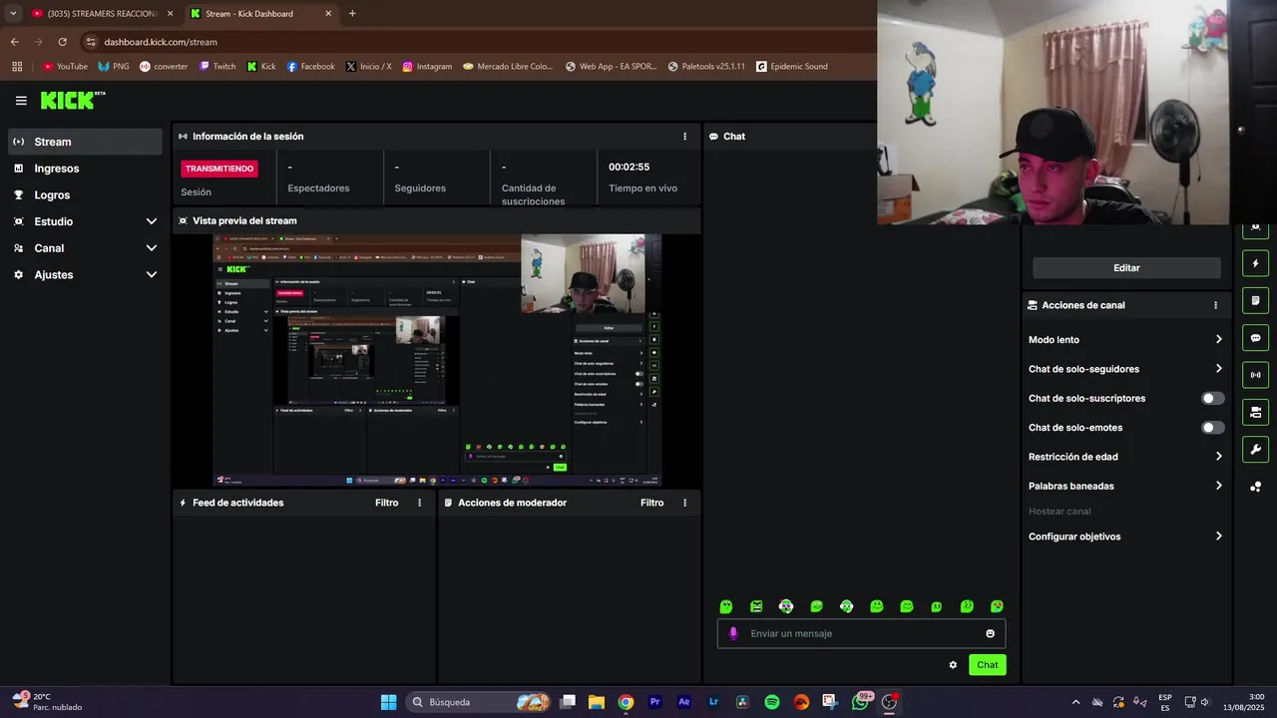
Task: Open Filtro in Acciones de moderador
Action: (651, 503)
